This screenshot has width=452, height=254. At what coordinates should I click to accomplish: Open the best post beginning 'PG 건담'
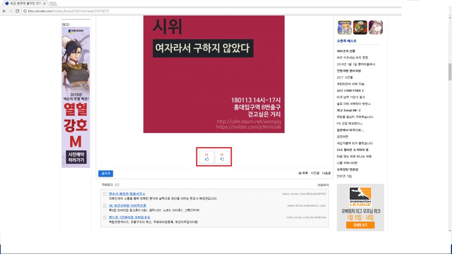pyautogui.click(x=350, y=123)
